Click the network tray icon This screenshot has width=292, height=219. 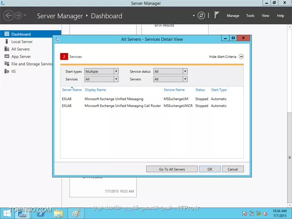(x=258, y=213)
